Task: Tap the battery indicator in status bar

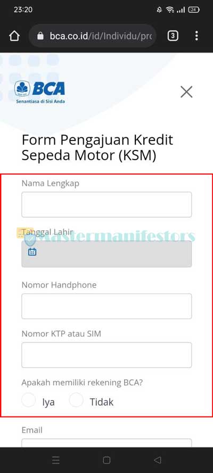Action: tap(194, 10)
